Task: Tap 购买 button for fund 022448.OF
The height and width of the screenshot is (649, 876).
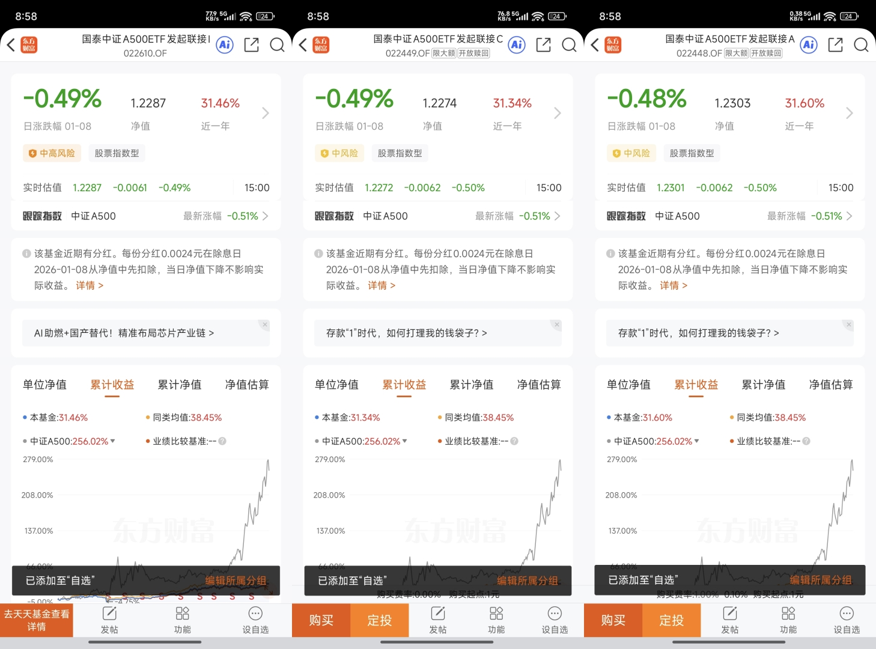Action: (x=613, y=620)
